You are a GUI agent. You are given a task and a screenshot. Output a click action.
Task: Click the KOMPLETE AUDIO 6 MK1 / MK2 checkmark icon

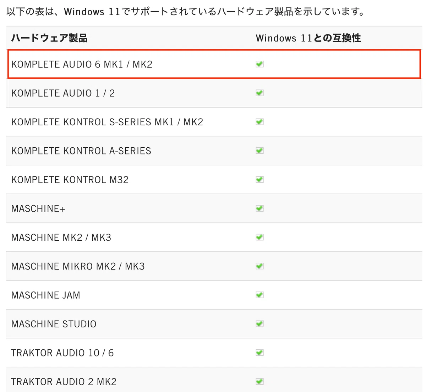click(x=260, y=64)
